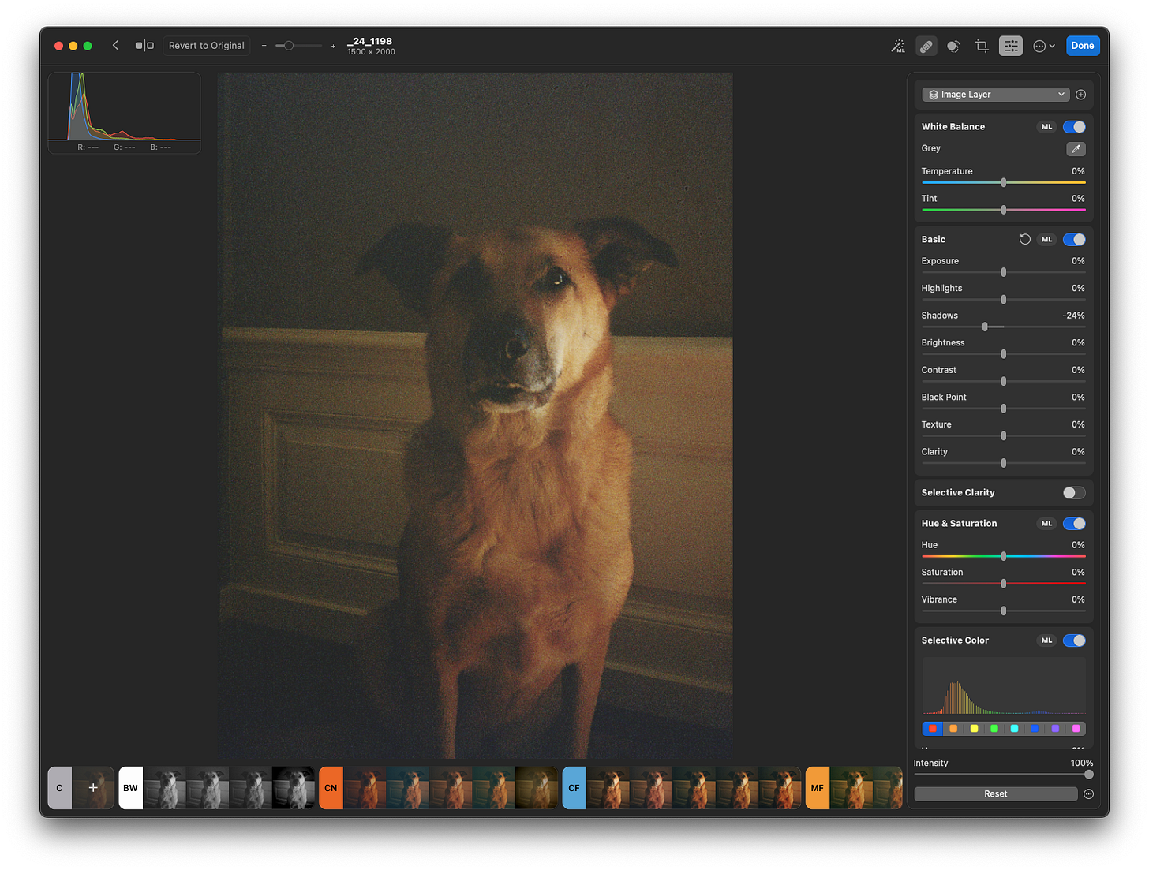1149x870 pixels.
Task: Select the CF preset group
Action: (574, 788)
